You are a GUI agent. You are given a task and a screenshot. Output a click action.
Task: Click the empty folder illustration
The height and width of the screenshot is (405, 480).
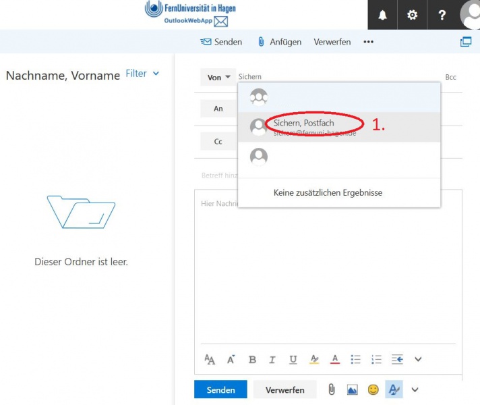click(x=81, y=212)
